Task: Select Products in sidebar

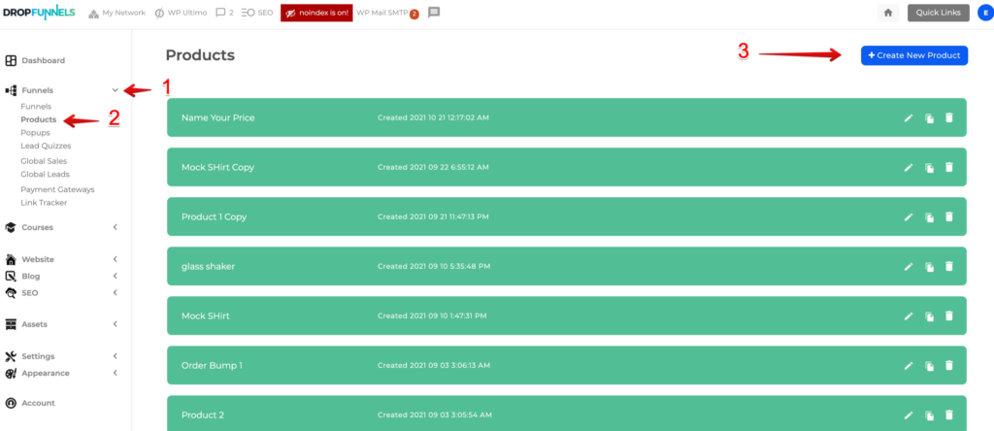Action: point(38,119)
